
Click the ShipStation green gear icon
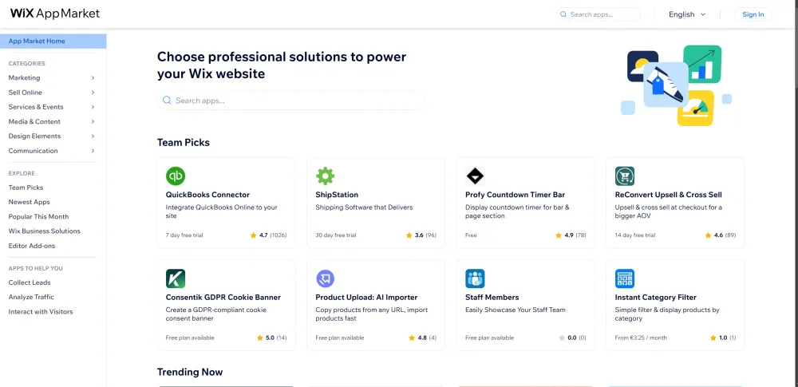(325, 176)
